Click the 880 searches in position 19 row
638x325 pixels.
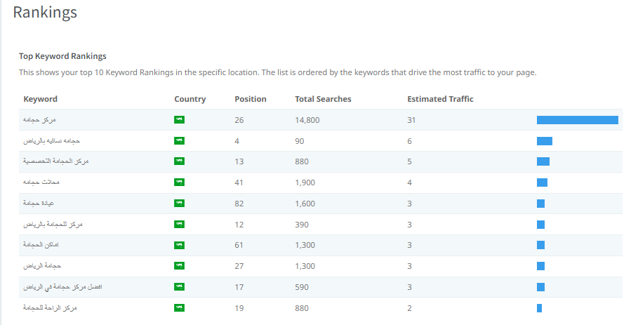pyautogui.click(x=302, y=308)
